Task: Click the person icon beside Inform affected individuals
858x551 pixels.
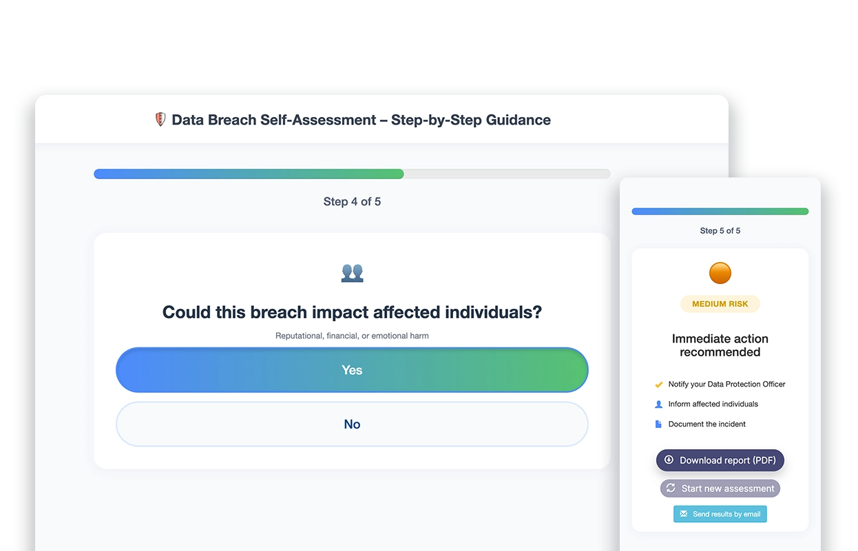Action: click(658, 404)
